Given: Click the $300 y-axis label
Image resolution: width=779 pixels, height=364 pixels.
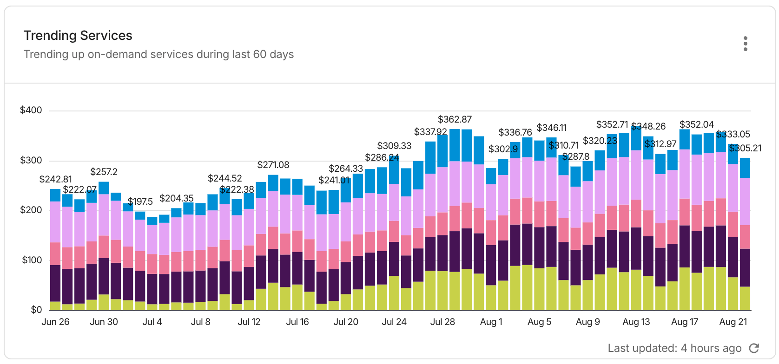Looking at the screenshot, I should [x=31, y=160].
